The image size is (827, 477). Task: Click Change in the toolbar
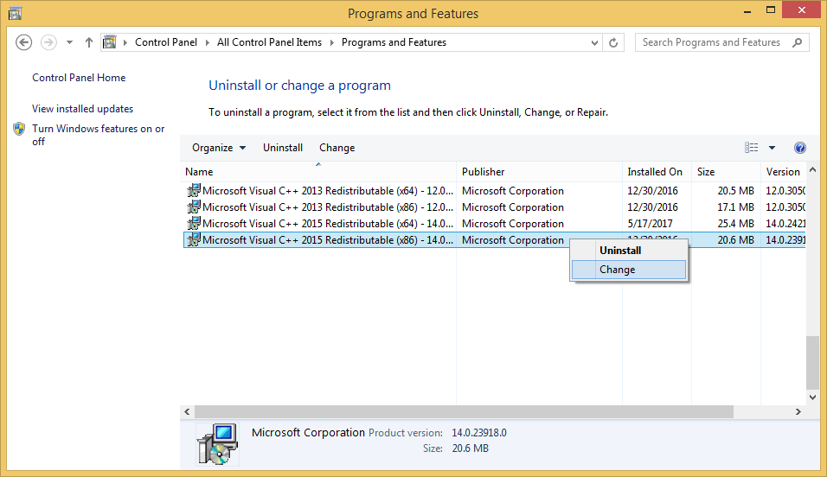coord(337,148)
